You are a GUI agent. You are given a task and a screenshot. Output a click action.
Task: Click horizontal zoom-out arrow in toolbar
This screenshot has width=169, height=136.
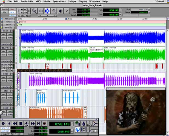click(x=19, y=11)
